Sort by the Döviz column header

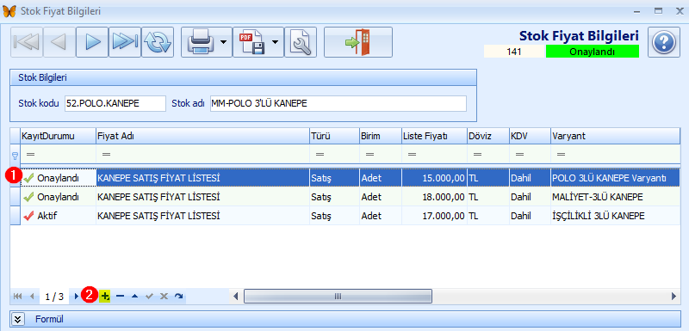(x=487, y=136)
